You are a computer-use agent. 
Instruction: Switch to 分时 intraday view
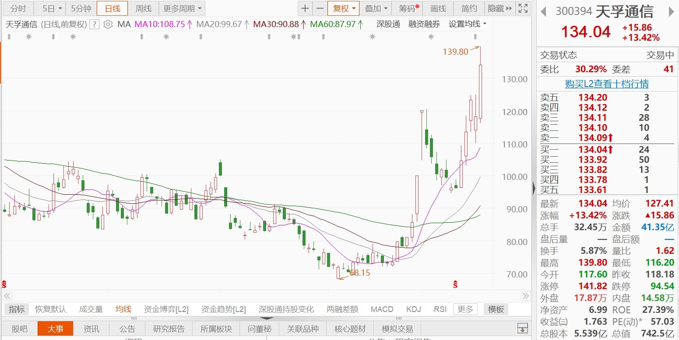(x=18, y=8)
